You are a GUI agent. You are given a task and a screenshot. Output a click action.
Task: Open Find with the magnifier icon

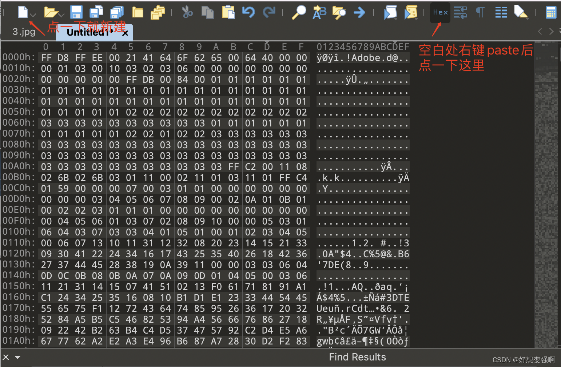click(299, 12)
